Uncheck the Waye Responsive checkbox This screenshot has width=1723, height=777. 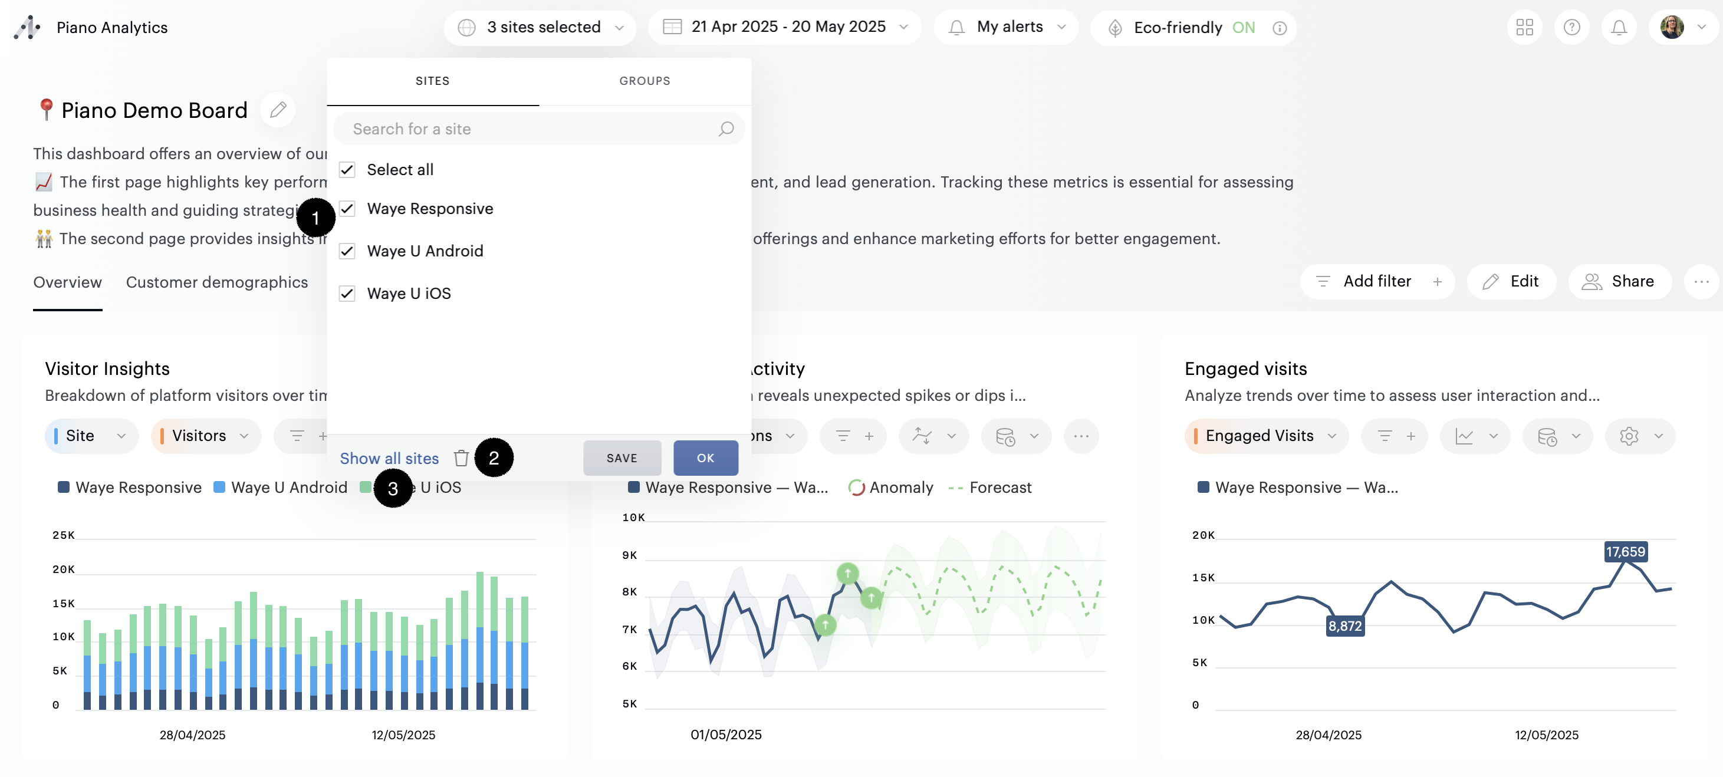pos(347,209)
